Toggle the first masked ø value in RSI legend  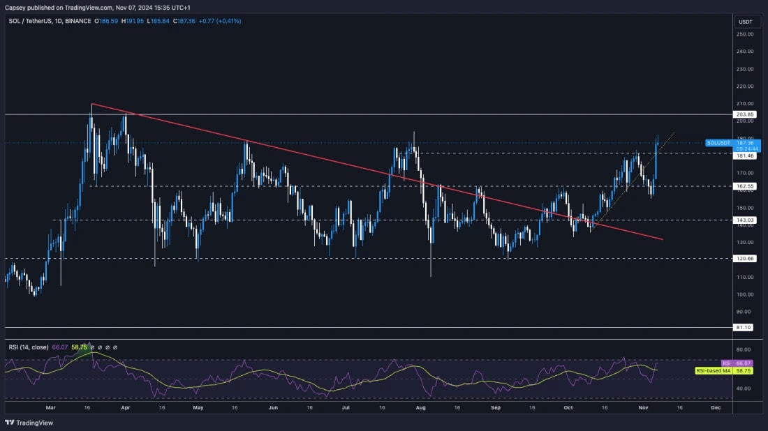(92, 347)
